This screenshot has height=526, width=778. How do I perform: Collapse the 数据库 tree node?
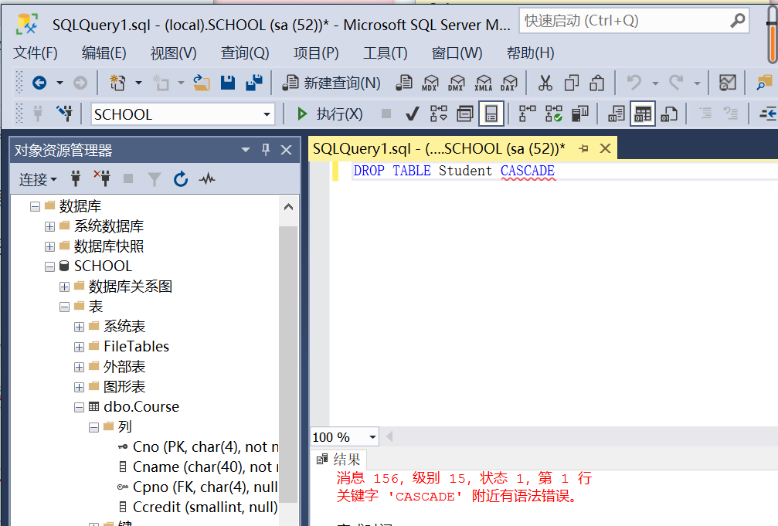(35, 206)
